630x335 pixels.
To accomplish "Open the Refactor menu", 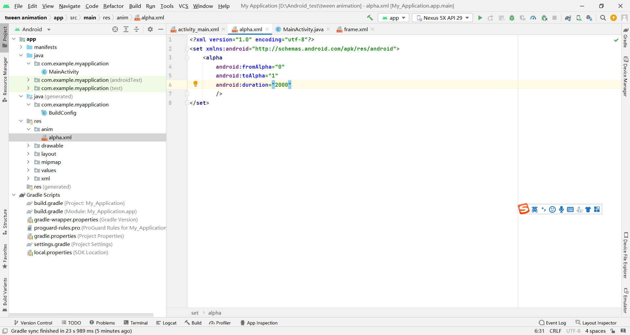I will [113, 6].
